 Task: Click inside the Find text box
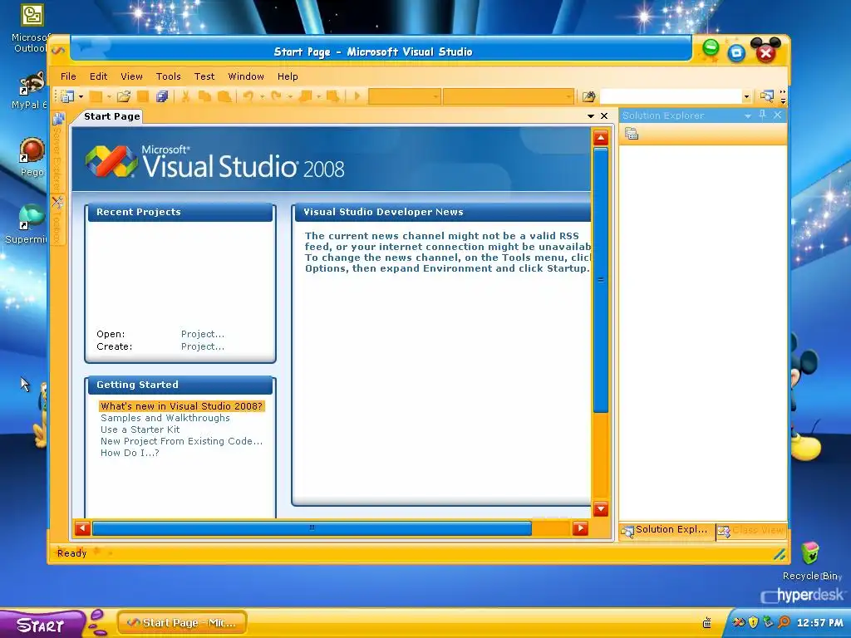pos(671,96)
